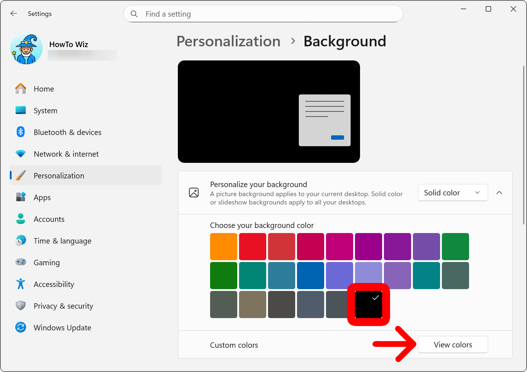The image size is (527, 372).
Task: Go to Apps settings
Action: click(x=42, y=198)
